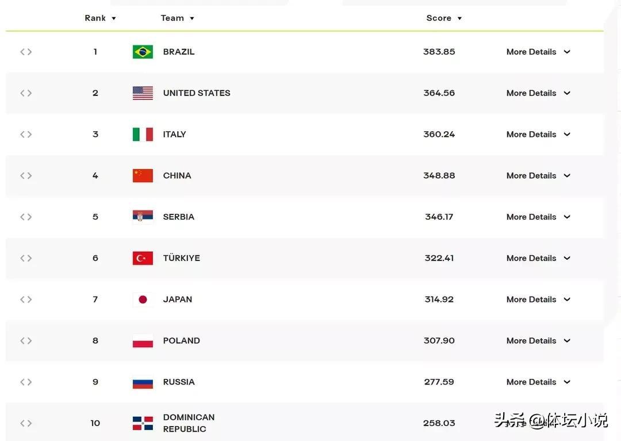Toggle the arrows icon beside rank 9
This screenshot has height=441, width=621.
pos(26,382)
